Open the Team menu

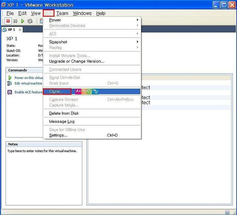pyautogui.click(x=62, y=13)
